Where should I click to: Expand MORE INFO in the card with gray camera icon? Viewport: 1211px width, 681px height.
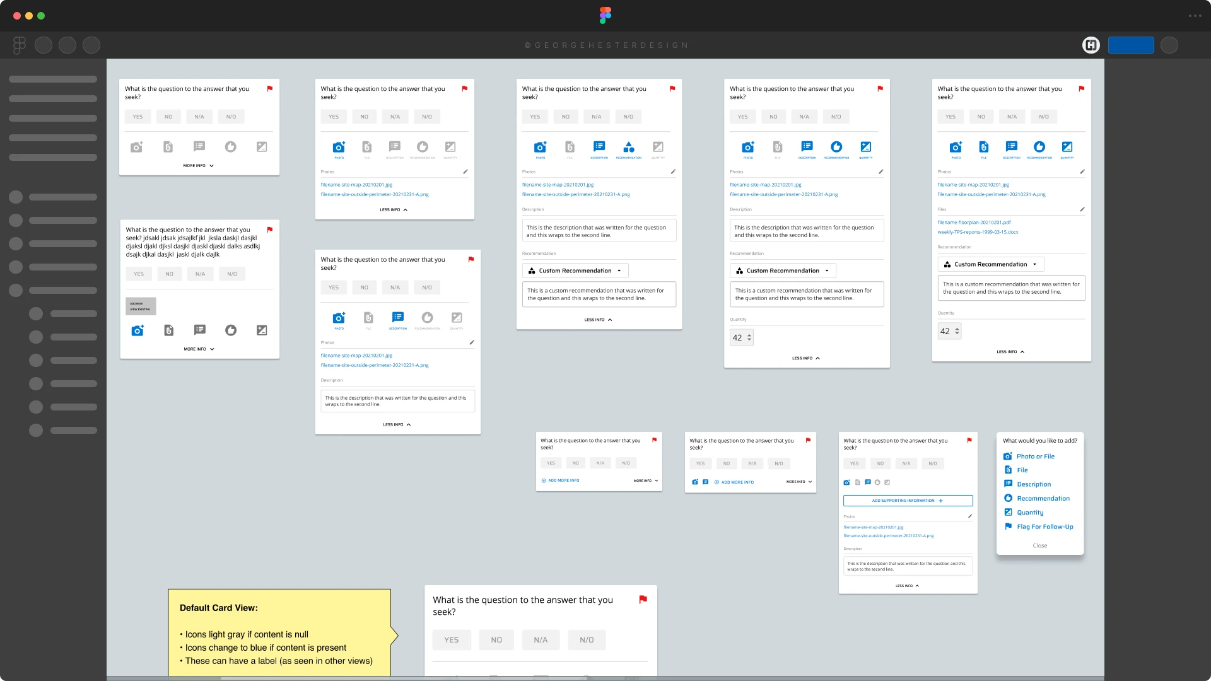pos(199,166)
